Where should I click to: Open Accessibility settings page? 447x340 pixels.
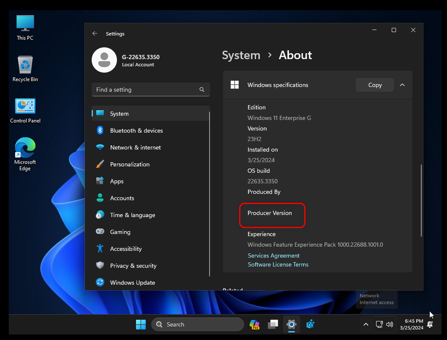(151, 249)
